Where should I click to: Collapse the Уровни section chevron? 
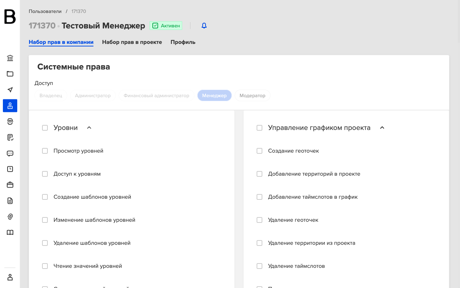coord(89,127)
